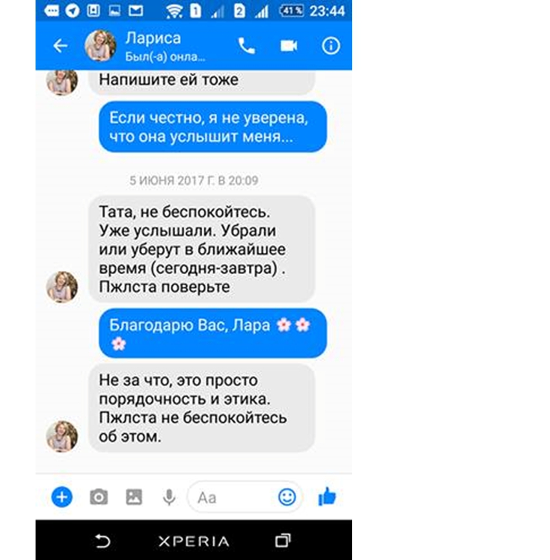Open Лариса's profile picture in header
The width and height of the screenshot is (550, 560).
coord(100,46)
